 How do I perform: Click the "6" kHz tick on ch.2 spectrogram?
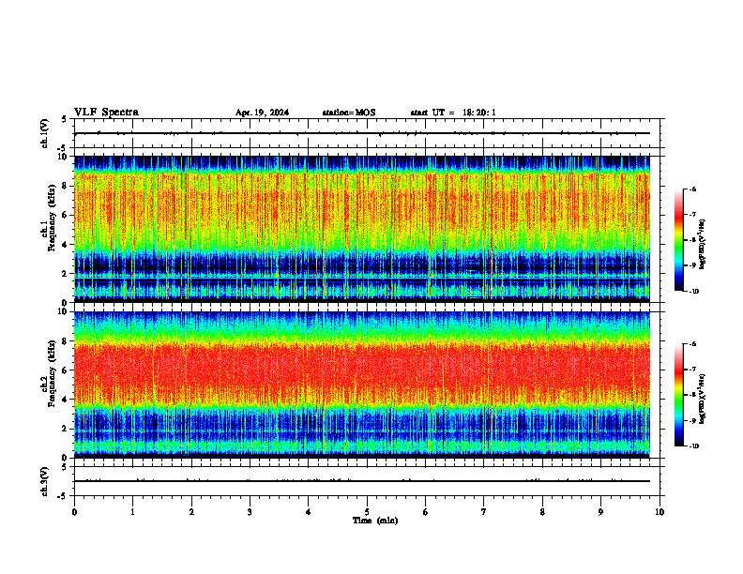(x=66, y=370)
